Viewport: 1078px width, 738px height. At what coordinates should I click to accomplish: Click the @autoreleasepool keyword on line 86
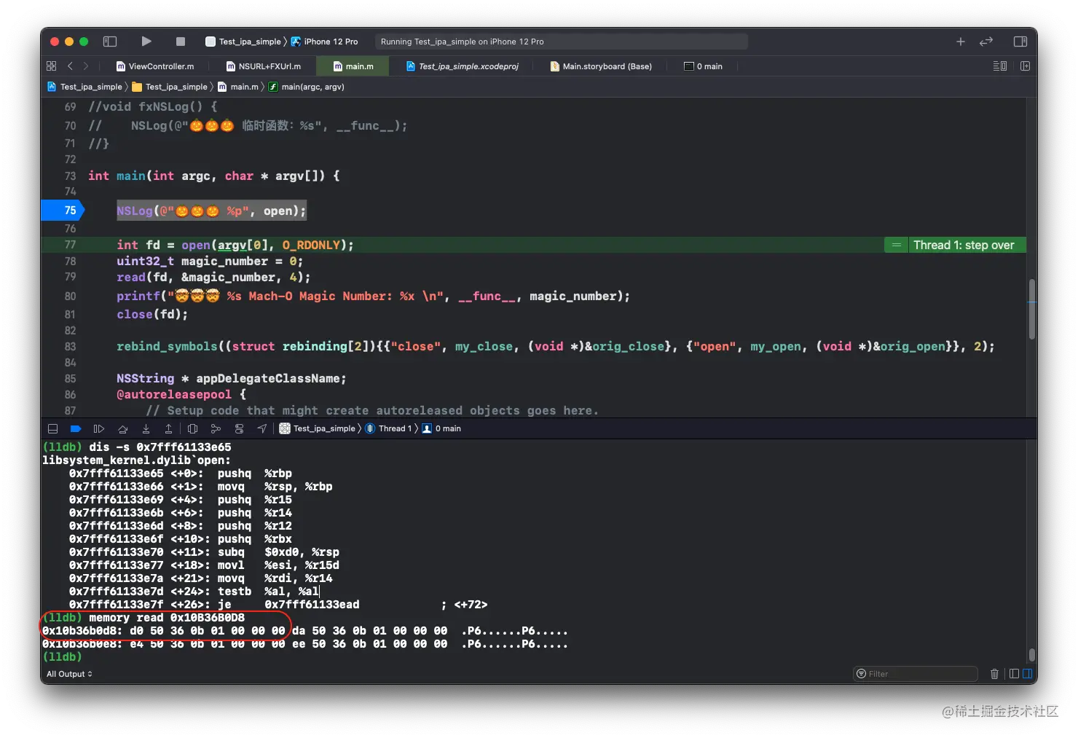point(174,394)
